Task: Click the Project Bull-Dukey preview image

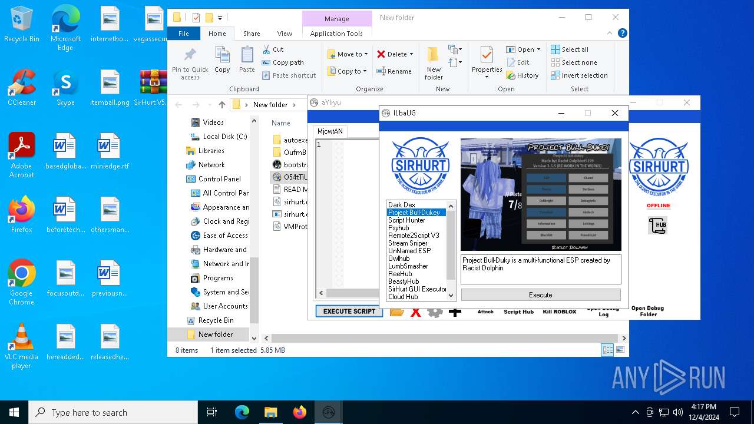Action: tap(541, 194)
